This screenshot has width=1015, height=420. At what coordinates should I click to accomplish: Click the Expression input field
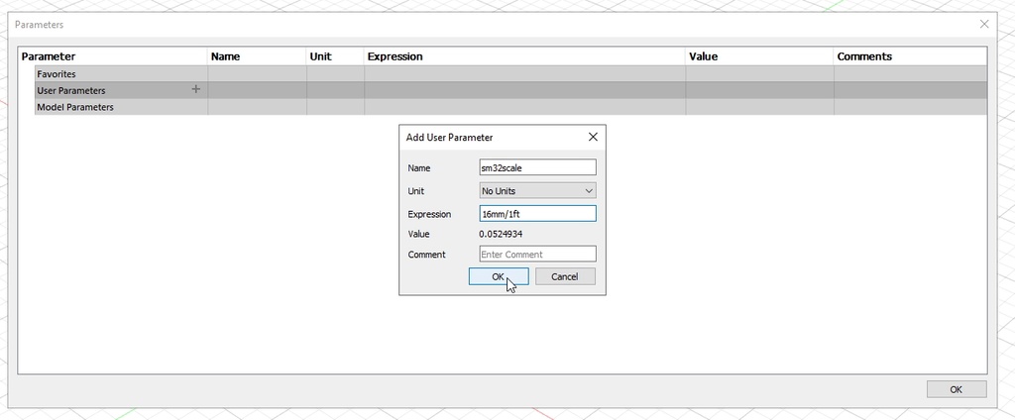[x=537, y=214]
